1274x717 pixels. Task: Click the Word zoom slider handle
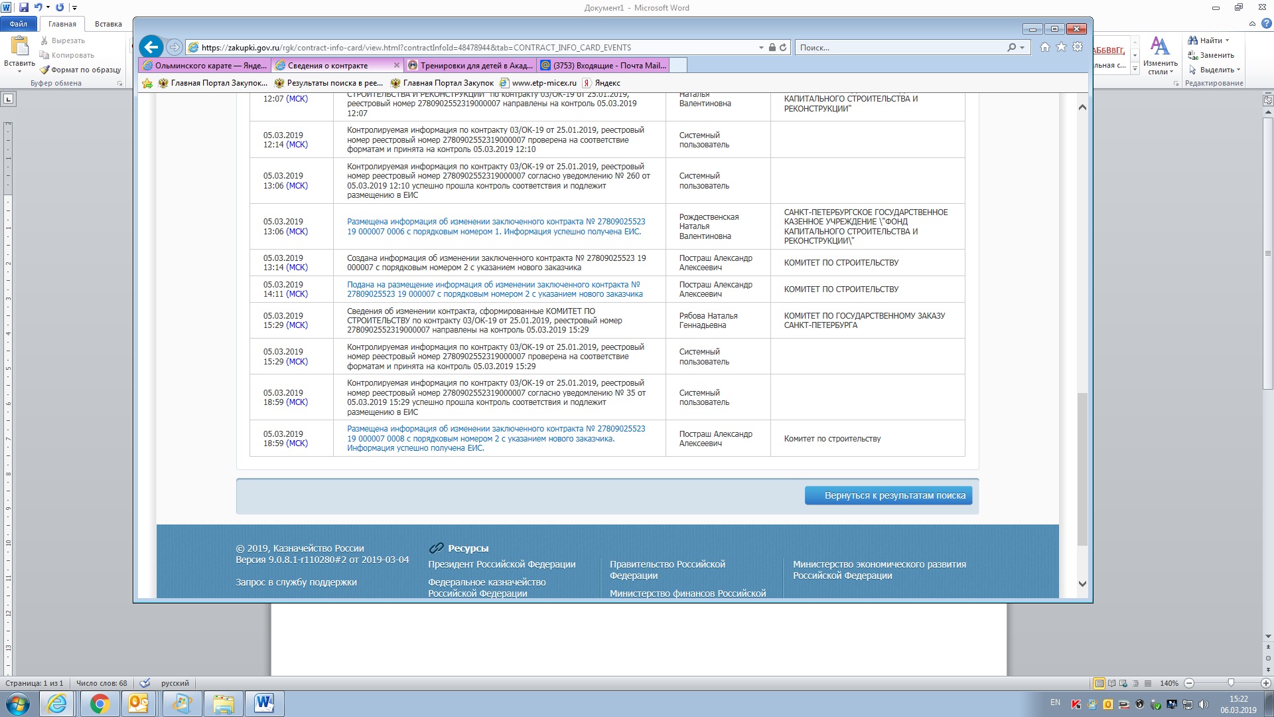point(1231,683)
